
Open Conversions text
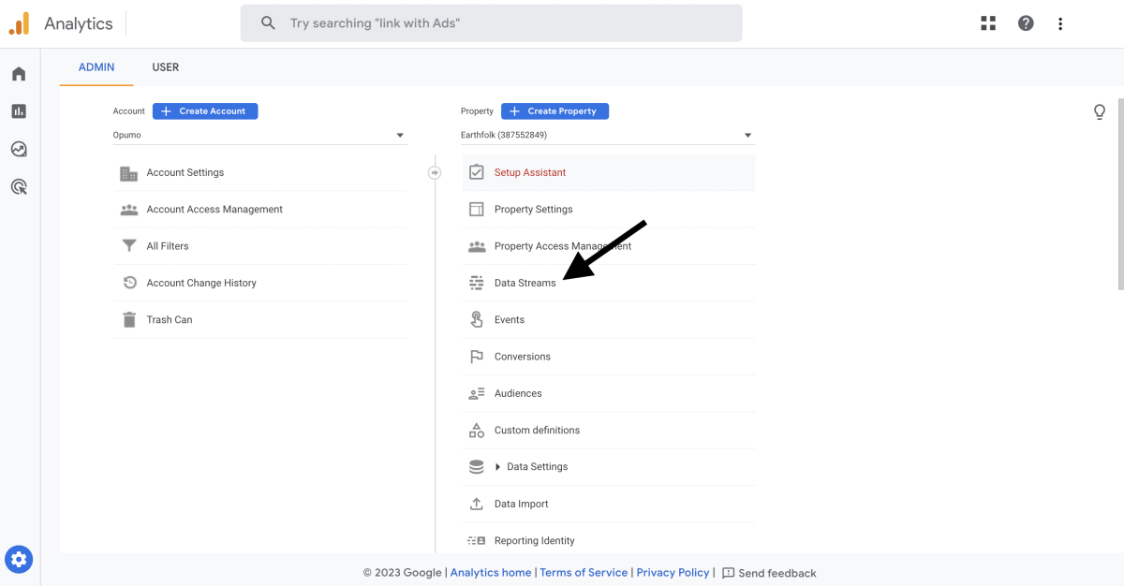pyautogui.click(x=523, y=357)
